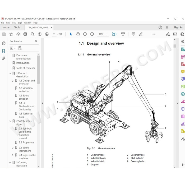Open the zoom level dropdown
This screenshot has width=185, height=185.
tap(107, 34)
